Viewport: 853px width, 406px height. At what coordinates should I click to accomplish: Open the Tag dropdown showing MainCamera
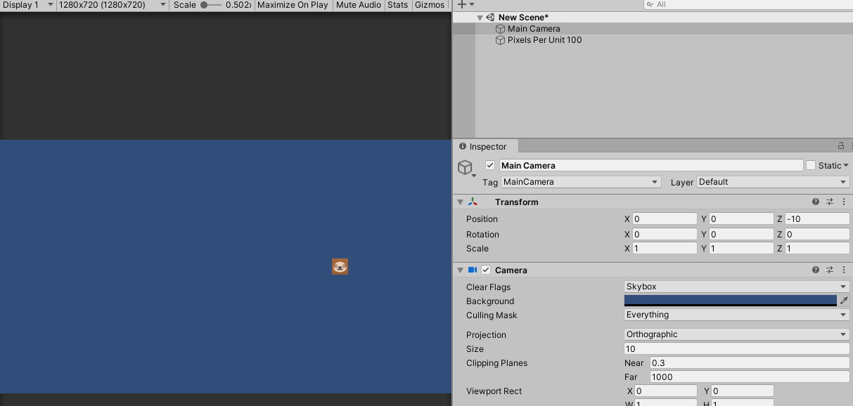[x=581, y=182]
